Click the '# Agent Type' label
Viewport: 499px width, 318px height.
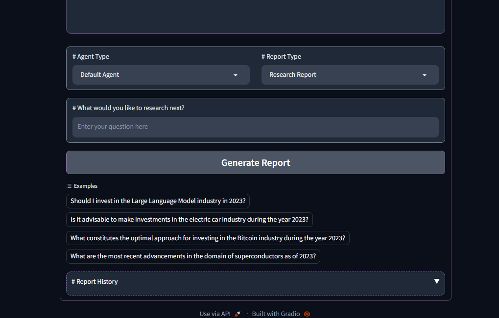(91, 57)
